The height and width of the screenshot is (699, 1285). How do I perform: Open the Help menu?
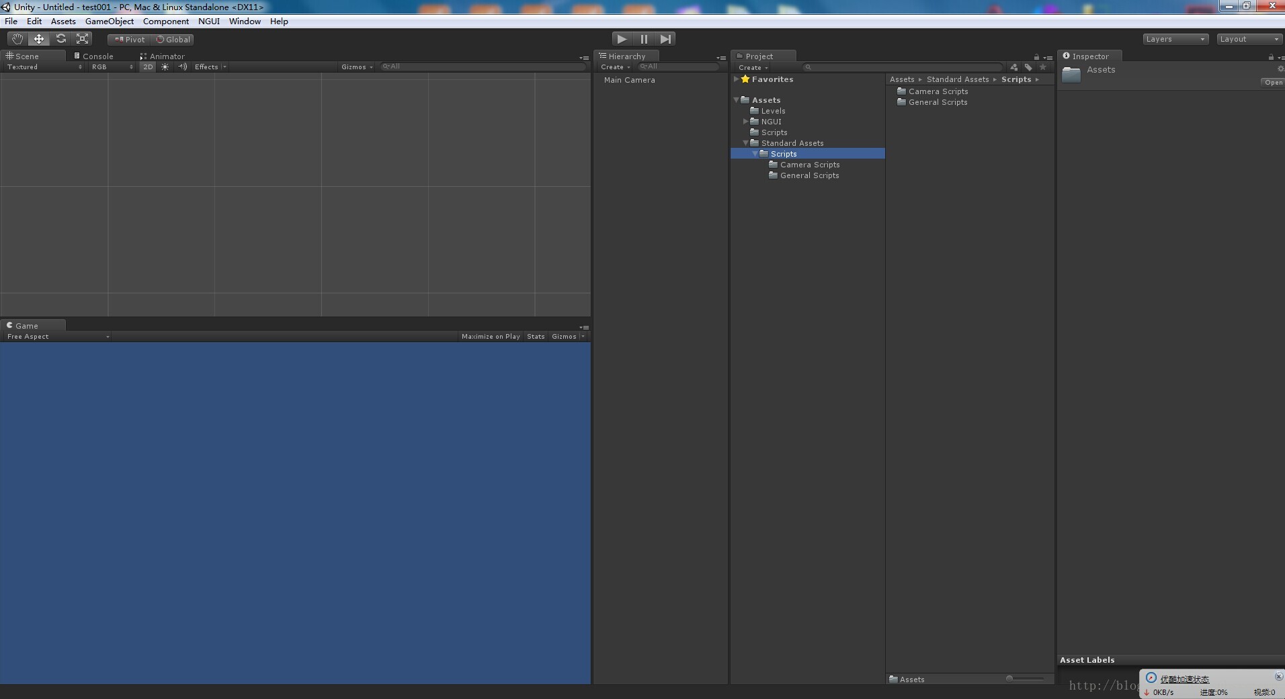[x=279, y=22]
